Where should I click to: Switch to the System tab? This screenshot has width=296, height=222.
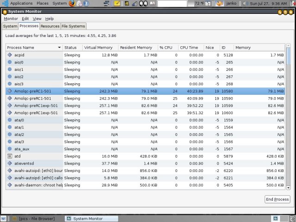click(x=10, y=26)
